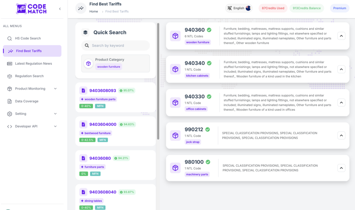The width and height of the screenshot is (355, 210).
Task: Select Find Best Tariffs menu item
Action: click(x=32, y=51)
